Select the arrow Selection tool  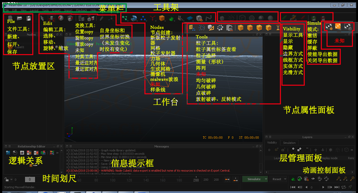click(43, 19)
